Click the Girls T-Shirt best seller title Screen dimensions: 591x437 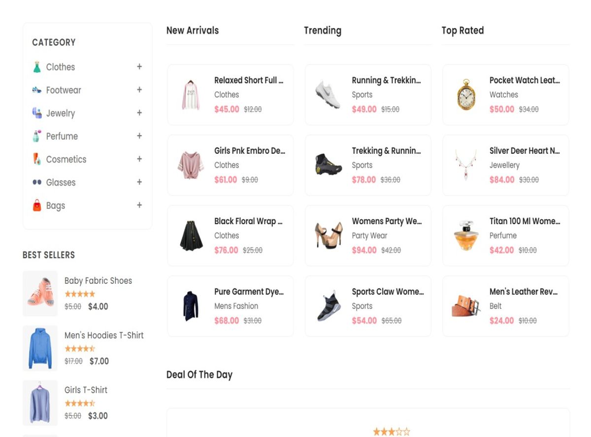tap(86, 390)
